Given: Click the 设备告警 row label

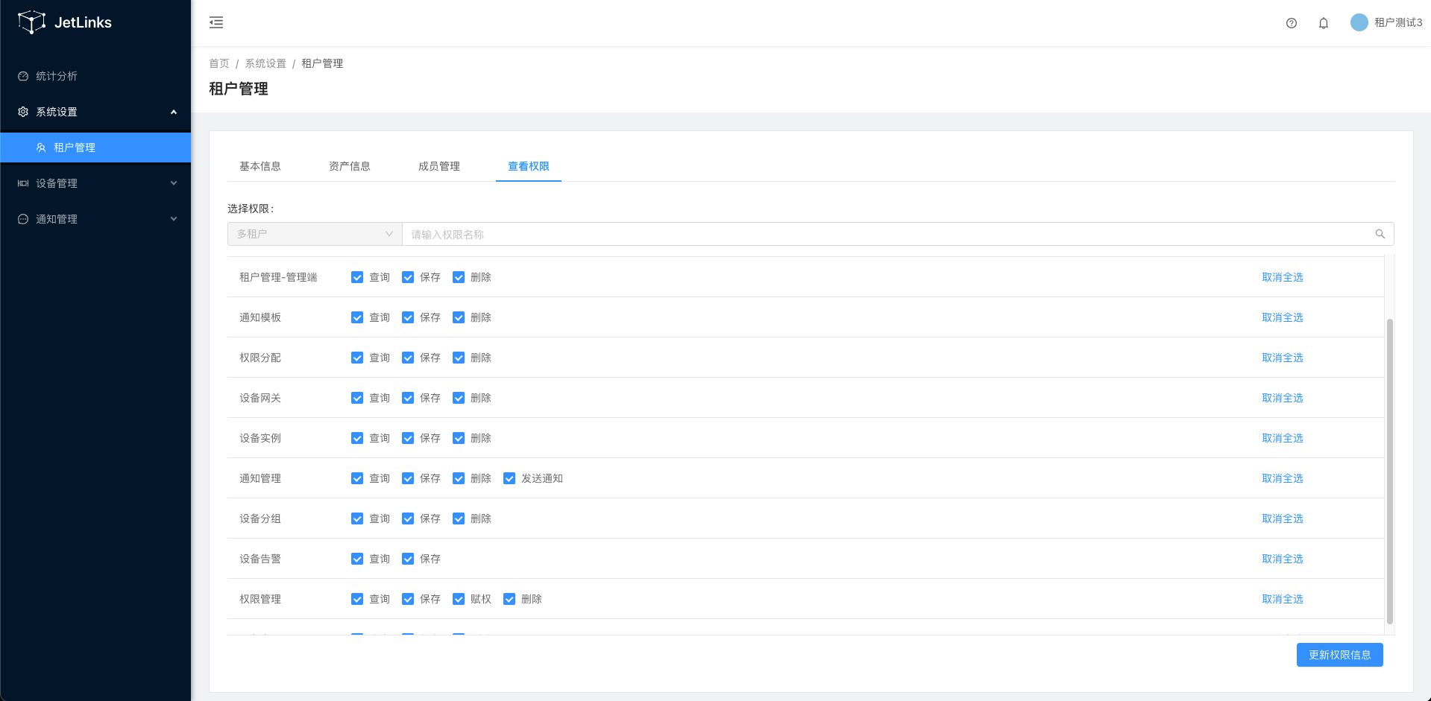Looking at the screenshot, I should 260,559.
